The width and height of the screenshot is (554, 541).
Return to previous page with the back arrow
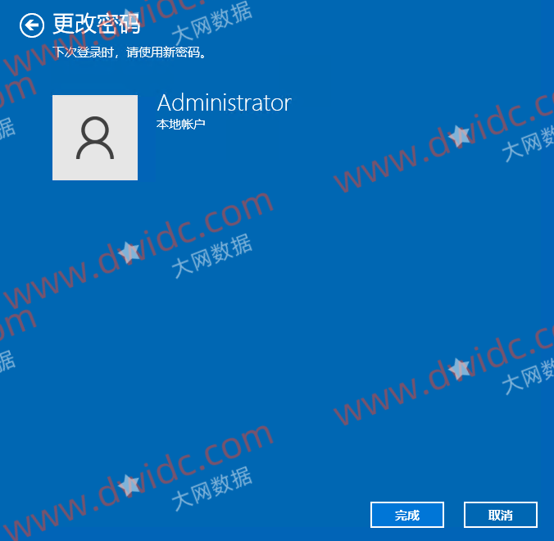point(32,25)
